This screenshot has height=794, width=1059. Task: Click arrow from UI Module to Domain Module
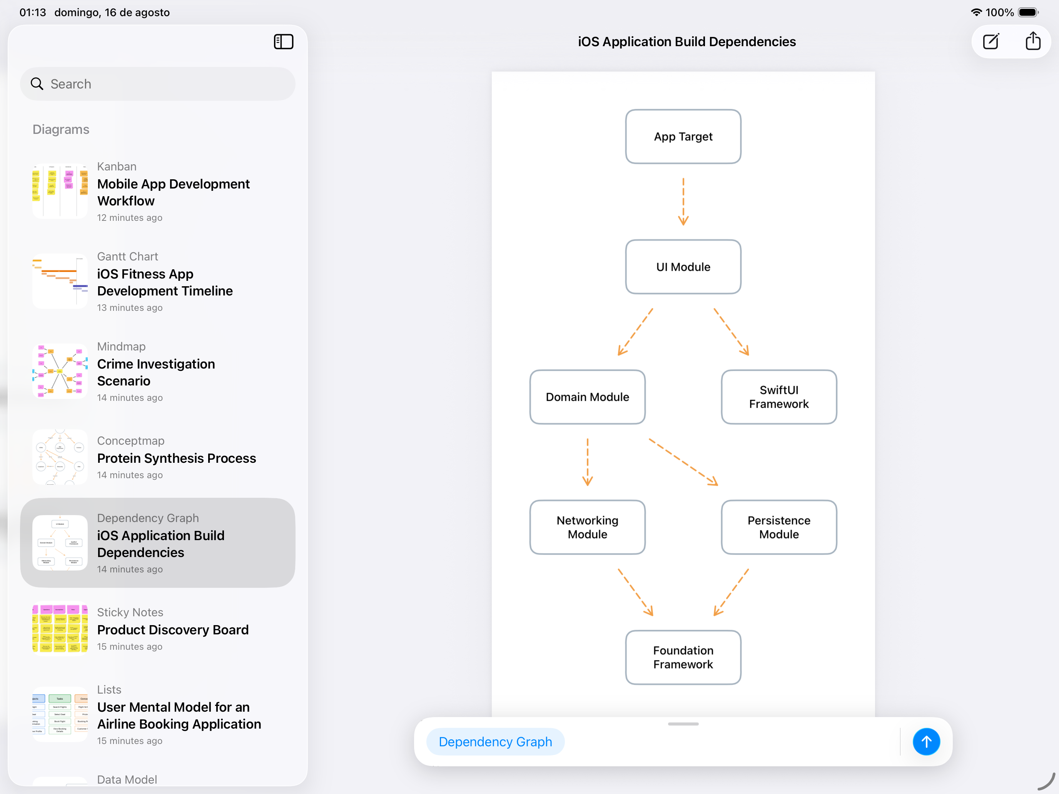point(635,332)
